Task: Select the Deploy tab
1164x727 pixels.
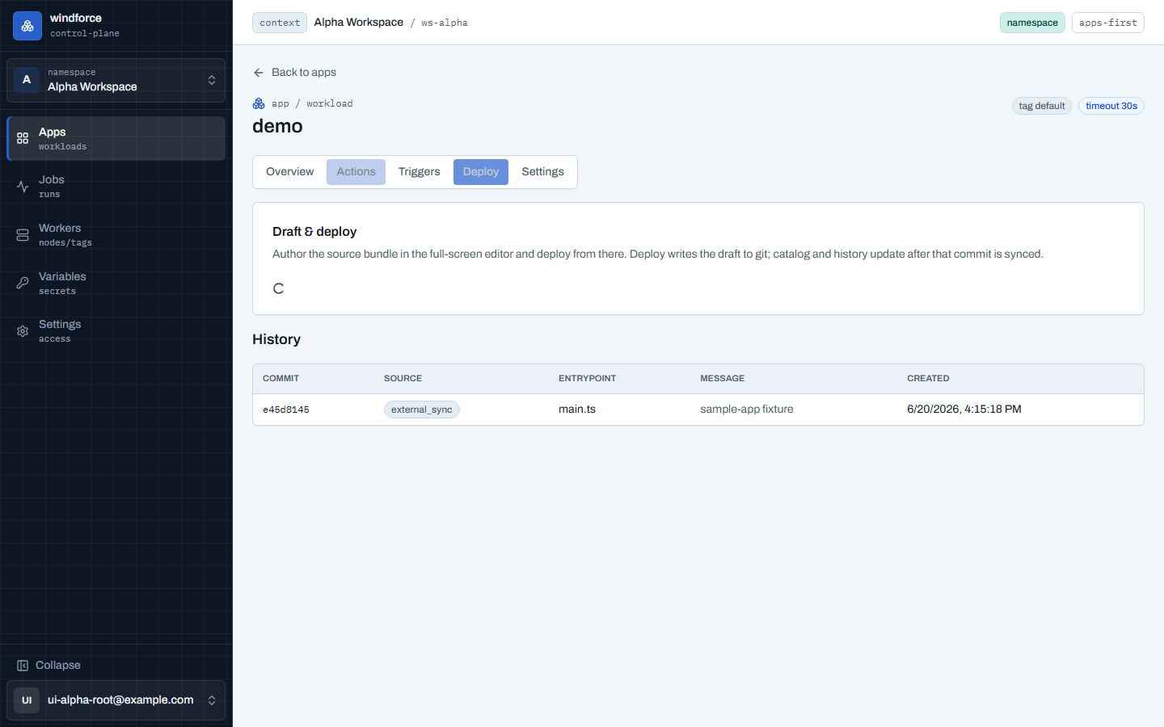Action: coord(481,172)
